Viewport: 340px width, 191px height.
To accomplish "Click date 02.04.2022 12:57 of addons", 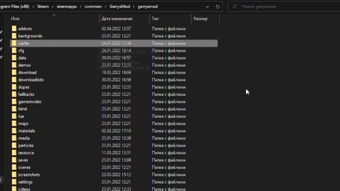I will pyautogui.click(x=116, y=29).
